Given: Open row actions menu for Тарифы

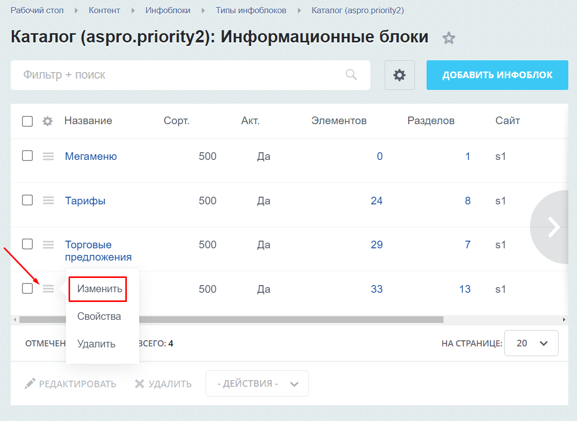Looking at the screenshot, I should tap(48, 200).
